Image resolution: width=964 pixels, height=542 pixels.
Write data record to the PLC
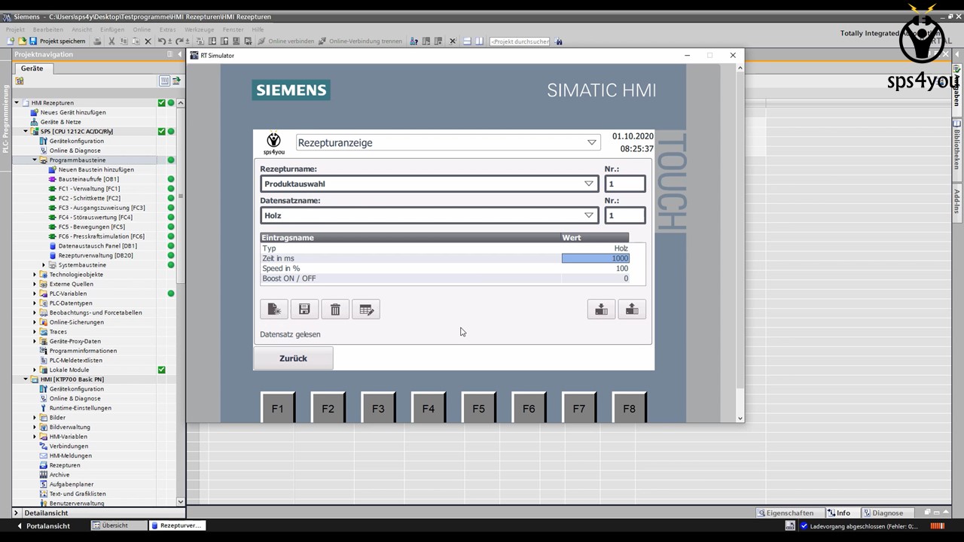coord(601,309)
